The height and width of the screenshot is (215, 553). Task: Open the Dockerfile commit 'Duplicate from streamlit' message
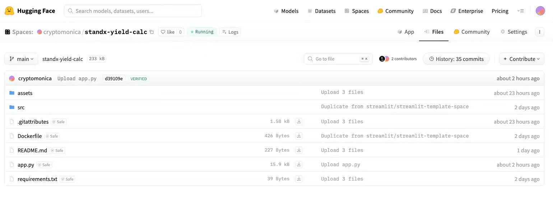click(395, 136)
